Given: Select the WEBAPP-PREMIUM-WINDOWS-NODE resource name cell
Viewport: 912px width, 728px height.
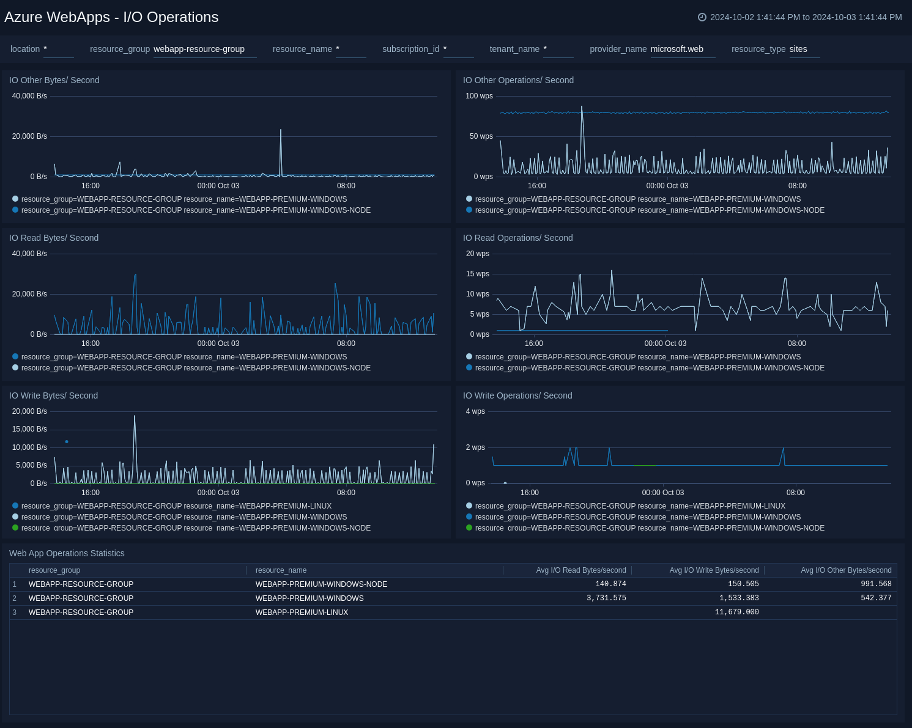Looking at the screenshot, I should point(322,584).
